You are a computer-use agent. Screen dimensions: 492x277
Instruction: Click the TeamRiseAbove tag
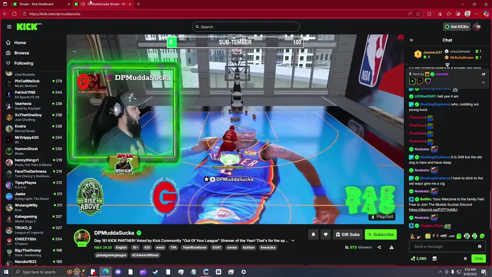(x=194, y=247)
